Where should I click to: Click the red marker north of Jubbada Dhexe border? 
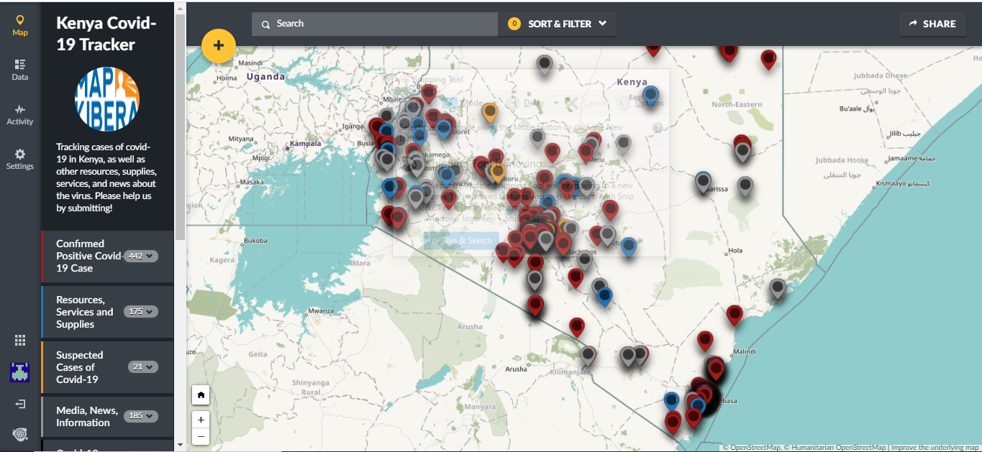[768, 58]
